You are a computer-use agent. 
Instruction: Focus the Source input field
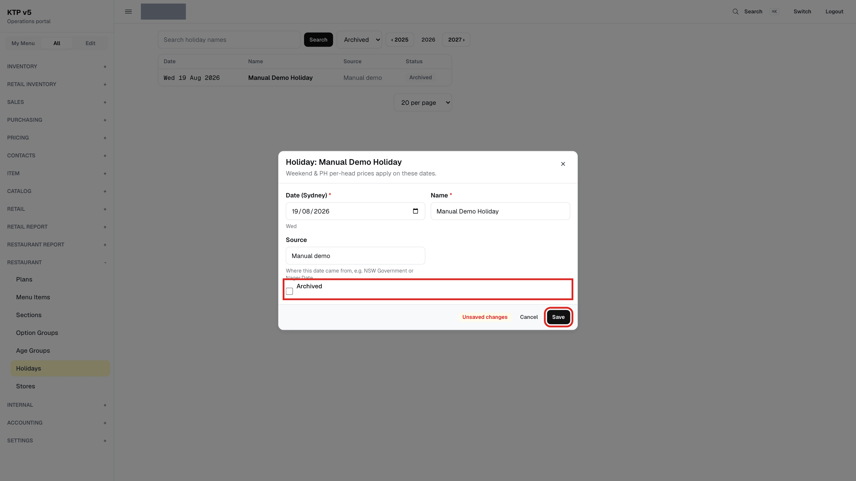(355, 256)
